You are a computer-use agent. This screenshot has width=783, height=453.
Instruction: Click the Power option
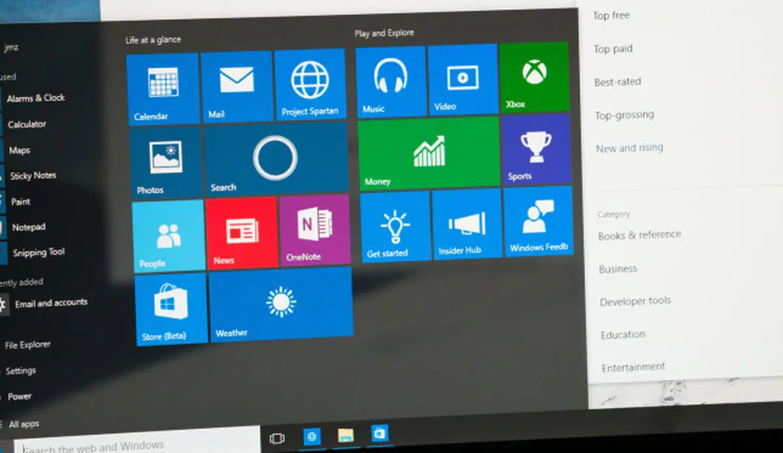tap(20, 396)
